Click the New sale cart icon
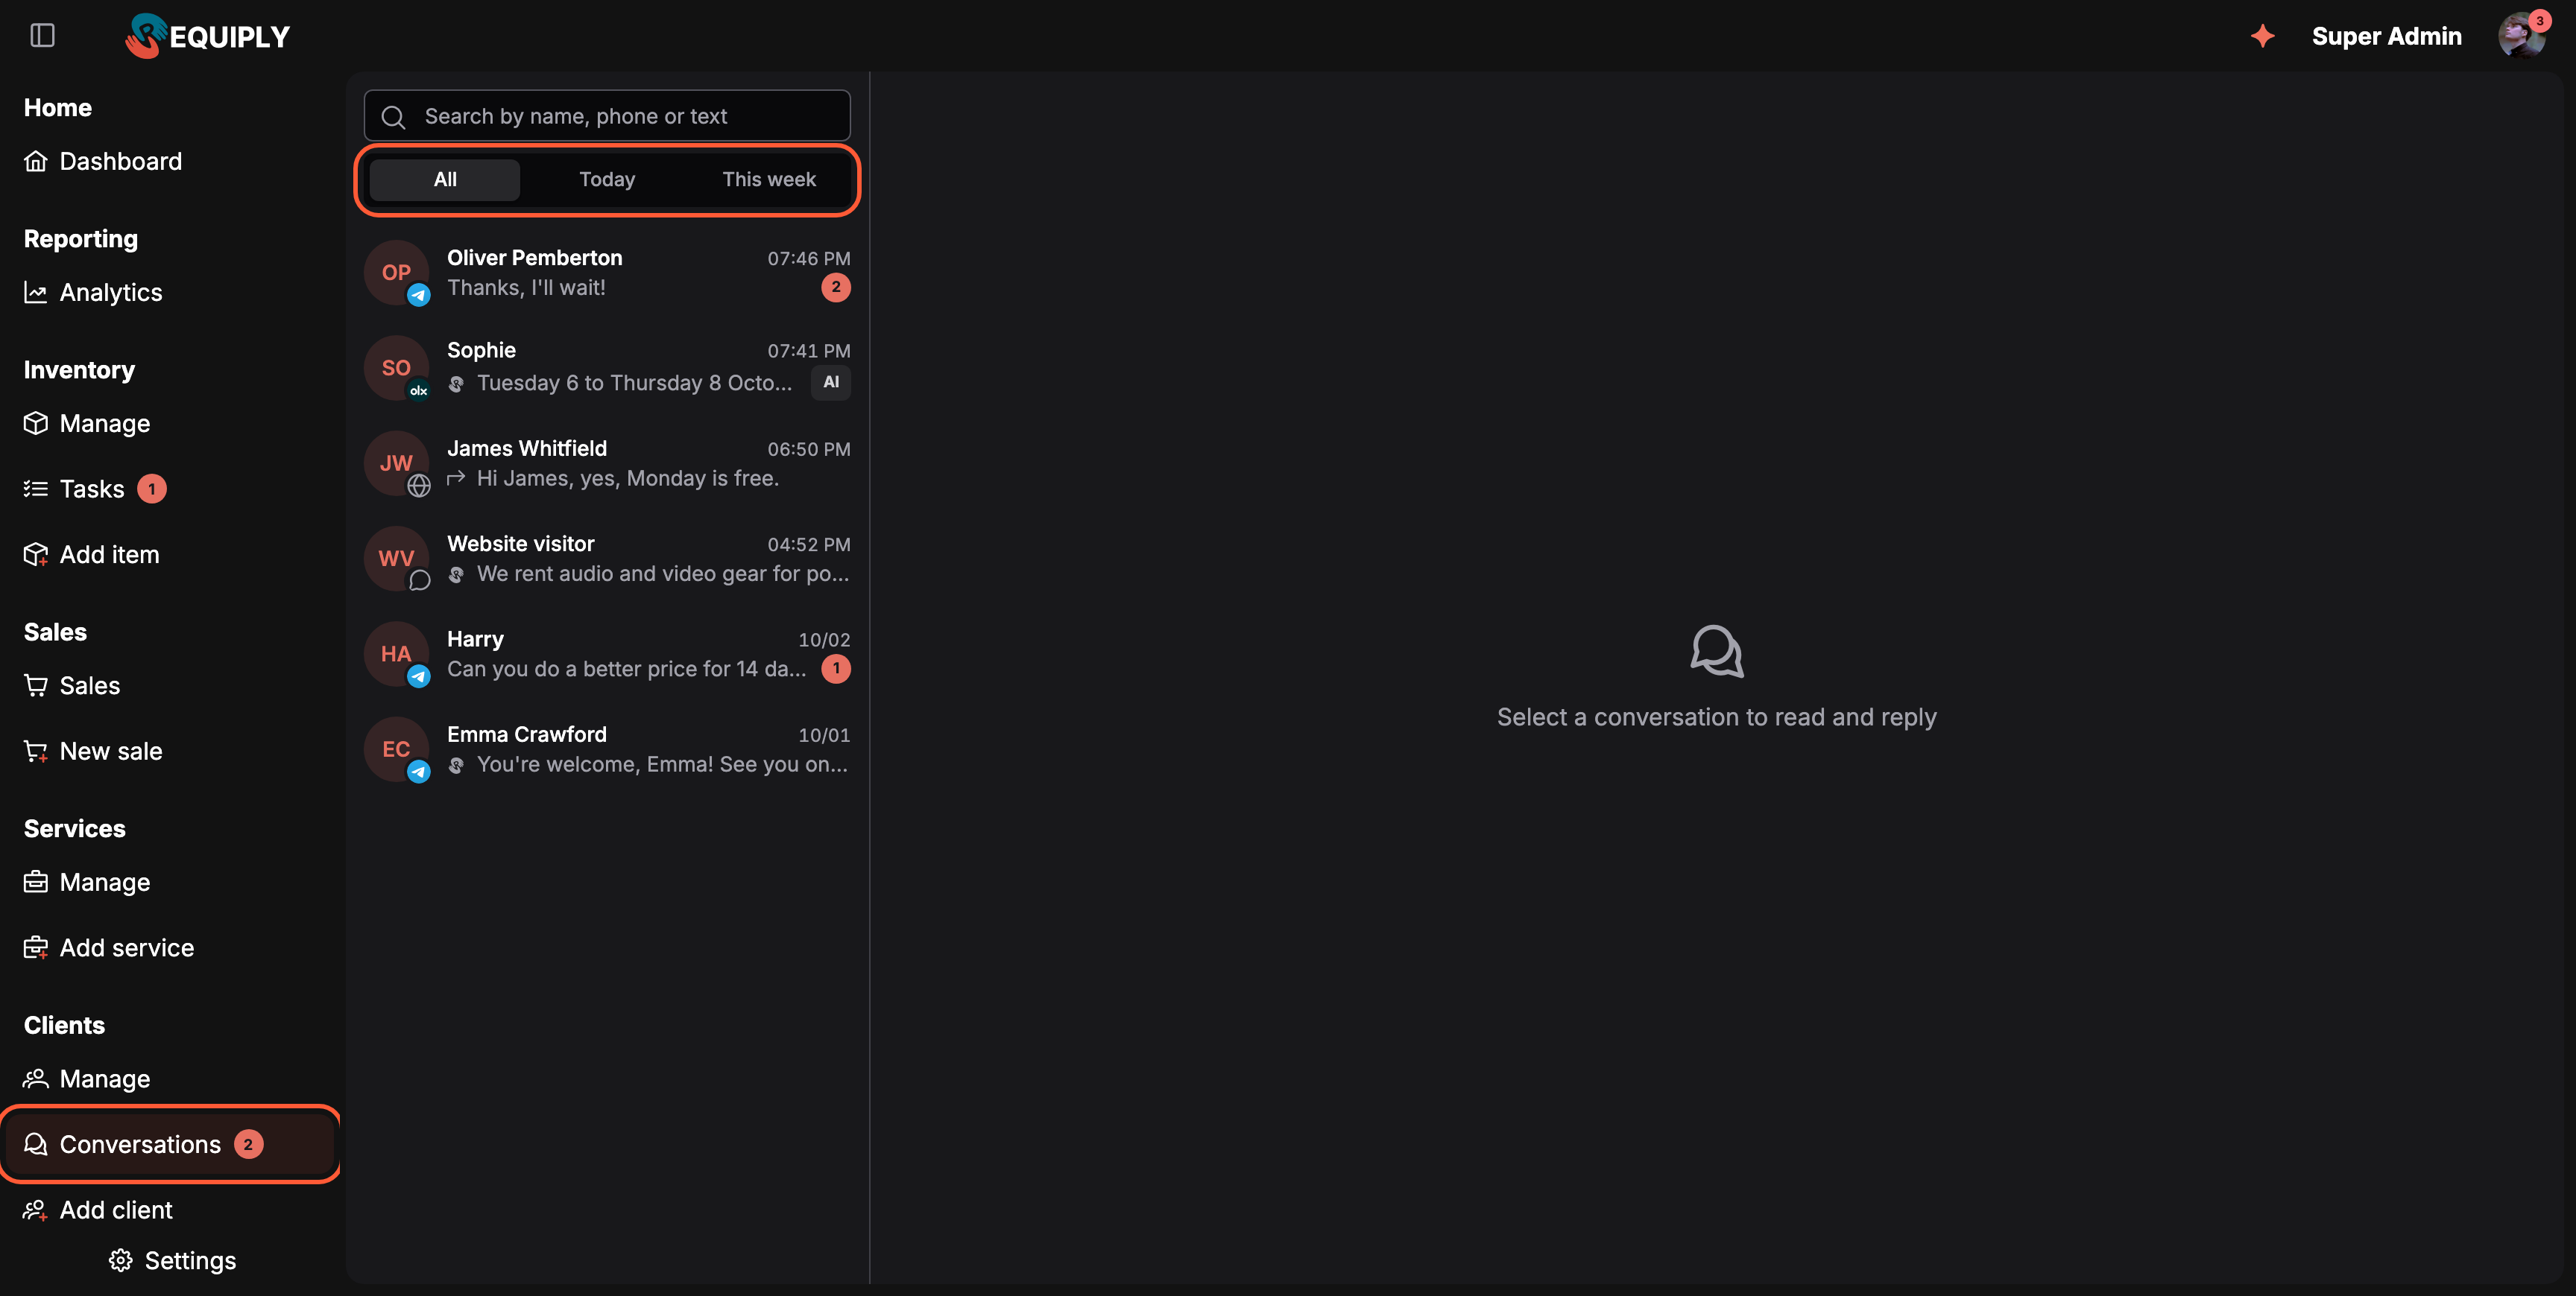The width and height of the screenshot is (2576, 1296). [36, 752]
